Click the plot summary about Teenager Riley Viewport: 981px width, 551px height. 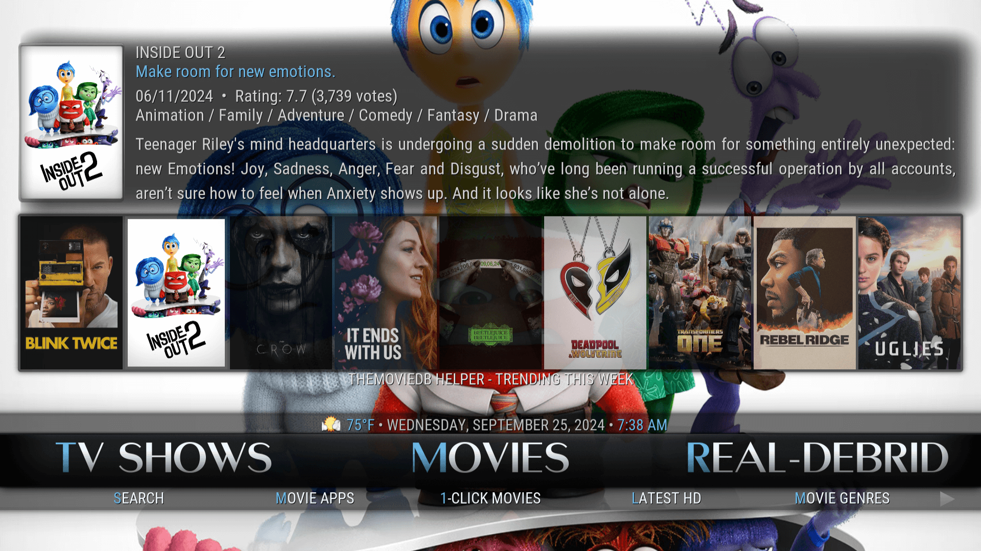tap(545, 169)
